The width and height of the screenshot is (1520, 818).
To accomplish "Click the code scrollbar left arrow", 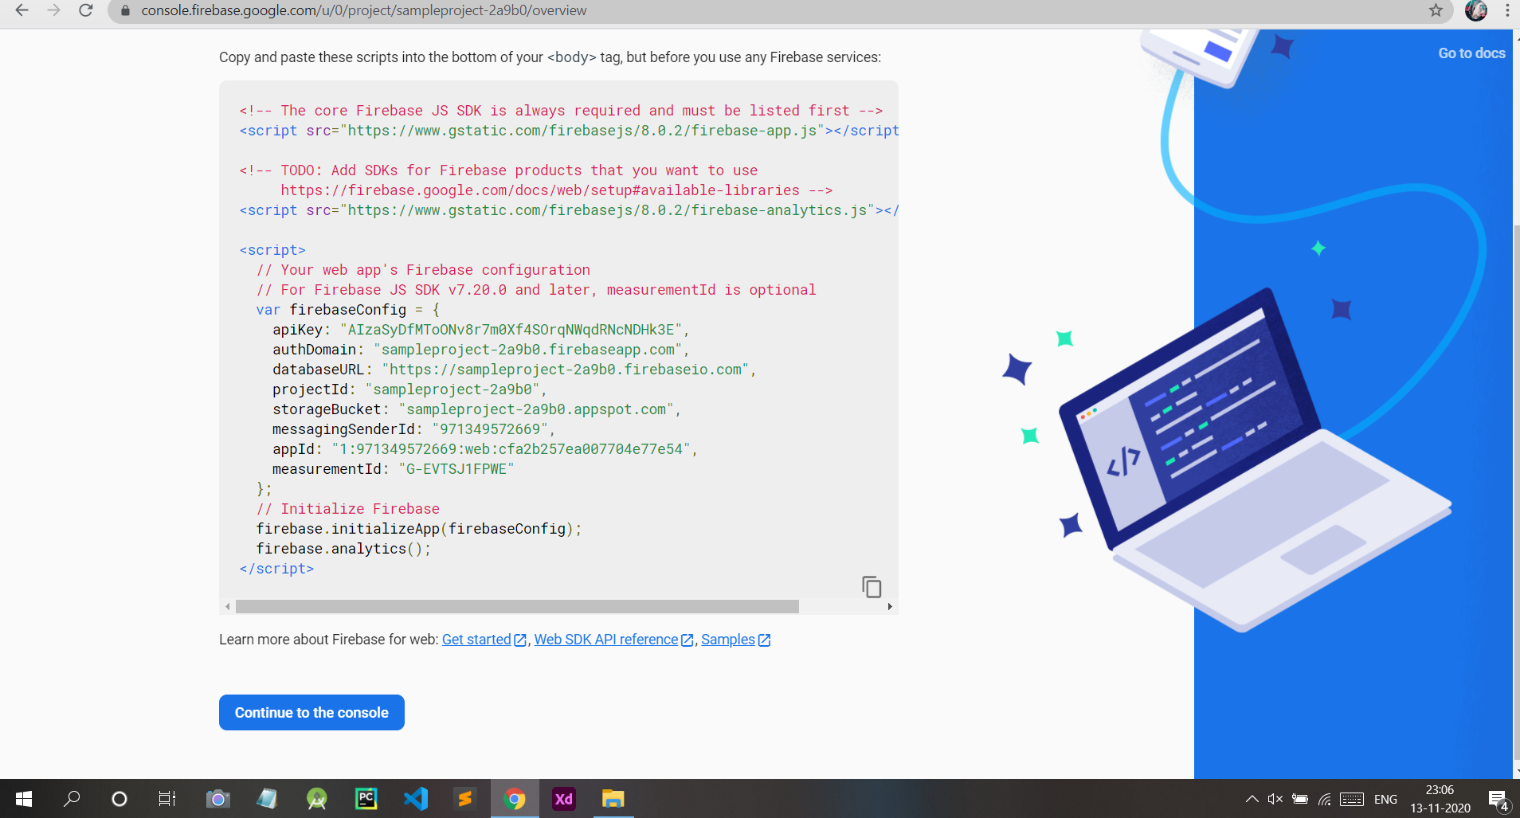I will [228, 607].
